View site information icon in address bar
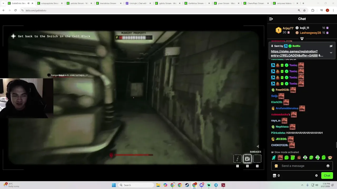Screen dimensions: 337x189 tap(22, 10)
